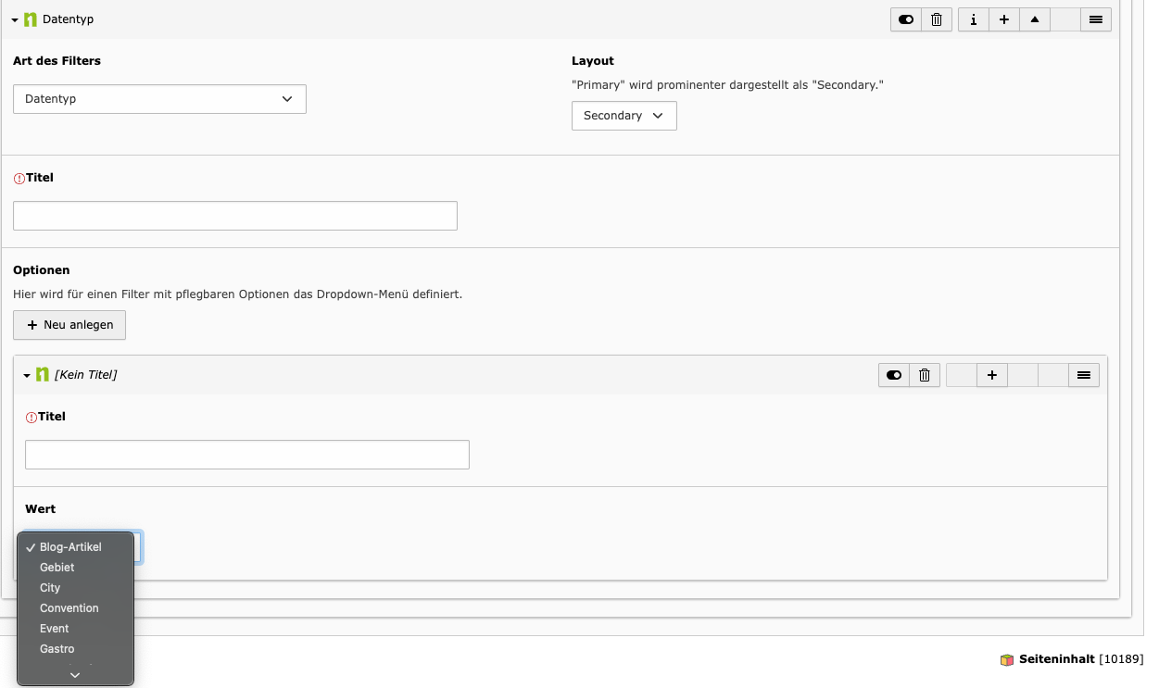Select Gebiet from the Wert list
The width and height of the screenshot is (1159, 688).
pyautogui.click(x=57, y=568)
